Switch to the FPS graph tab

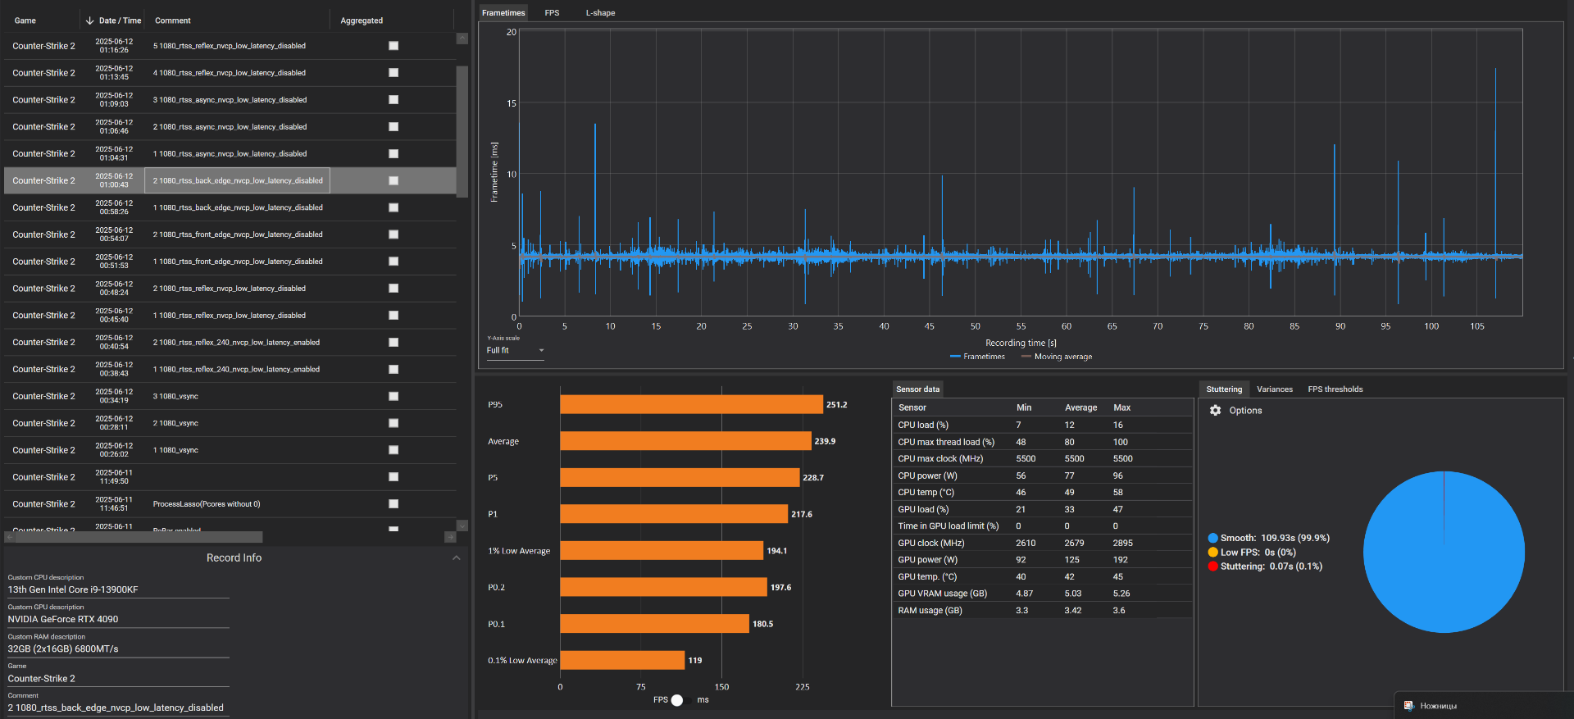point(552,13)
